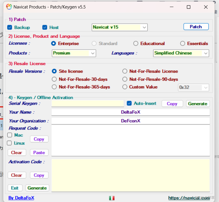Clear the Request Code field

17,153
